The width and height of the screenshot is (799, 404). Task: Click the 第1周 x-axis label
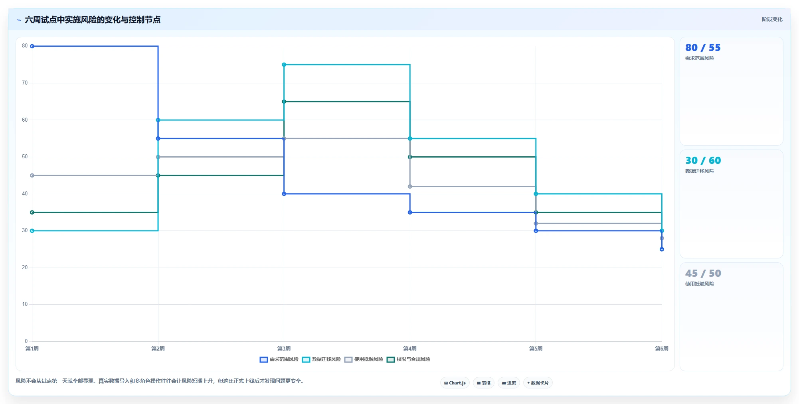pos(32,349)
